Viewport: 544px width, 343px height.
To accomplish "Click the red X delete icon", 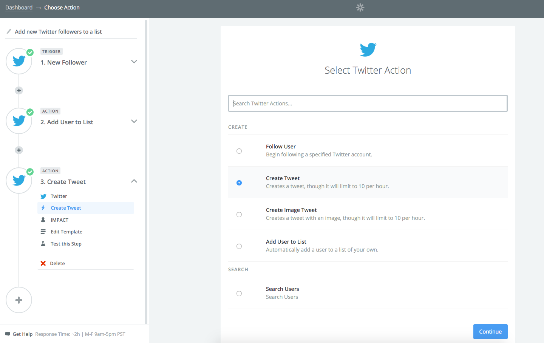I will 43,263.
